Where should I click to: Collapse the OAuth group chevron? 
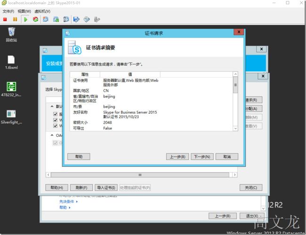52,135
